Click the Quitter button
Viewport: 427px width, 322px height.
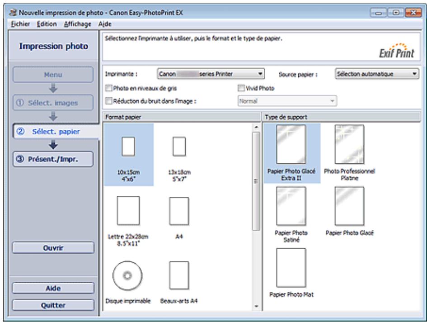(53, 305)
